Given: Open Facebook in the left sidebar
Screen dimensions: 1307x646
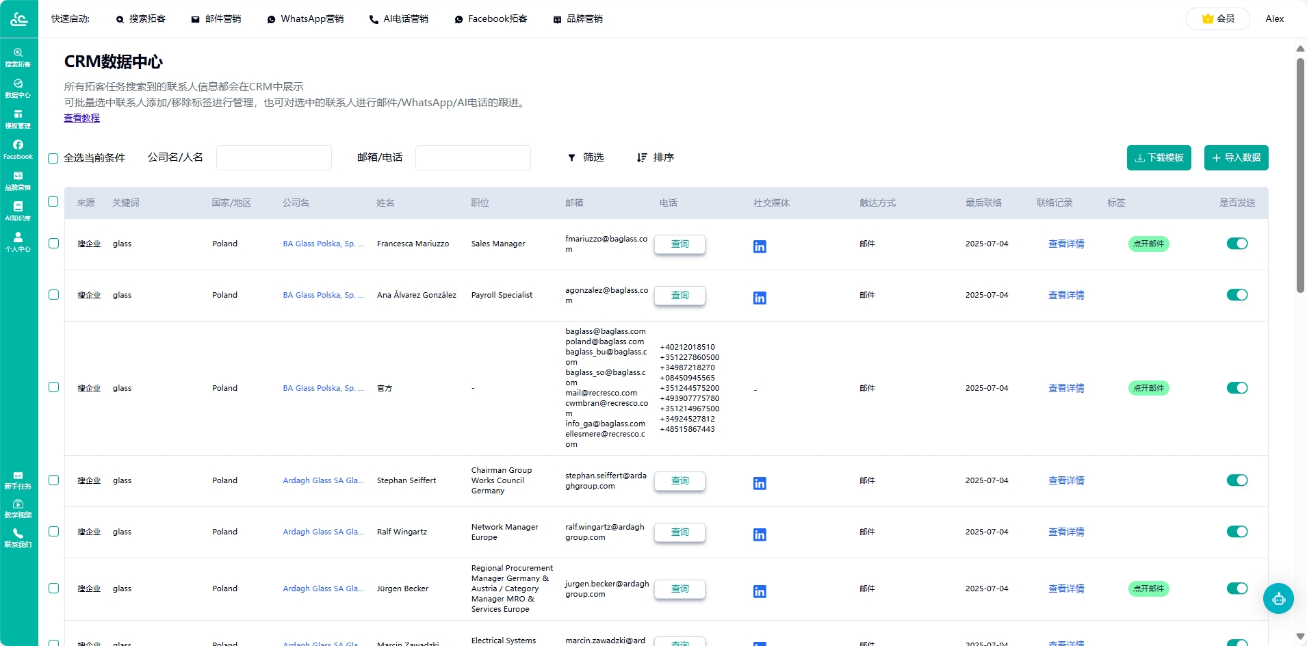Looking at the screenshot, I should 18,150.
